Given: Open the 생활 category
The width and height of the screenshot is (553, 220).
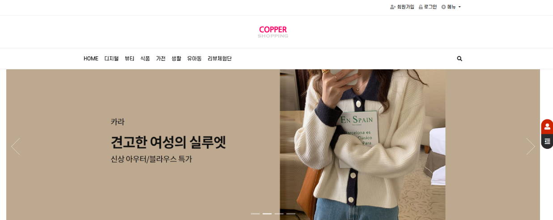Looking at the screenshot, I should [176, 59].
